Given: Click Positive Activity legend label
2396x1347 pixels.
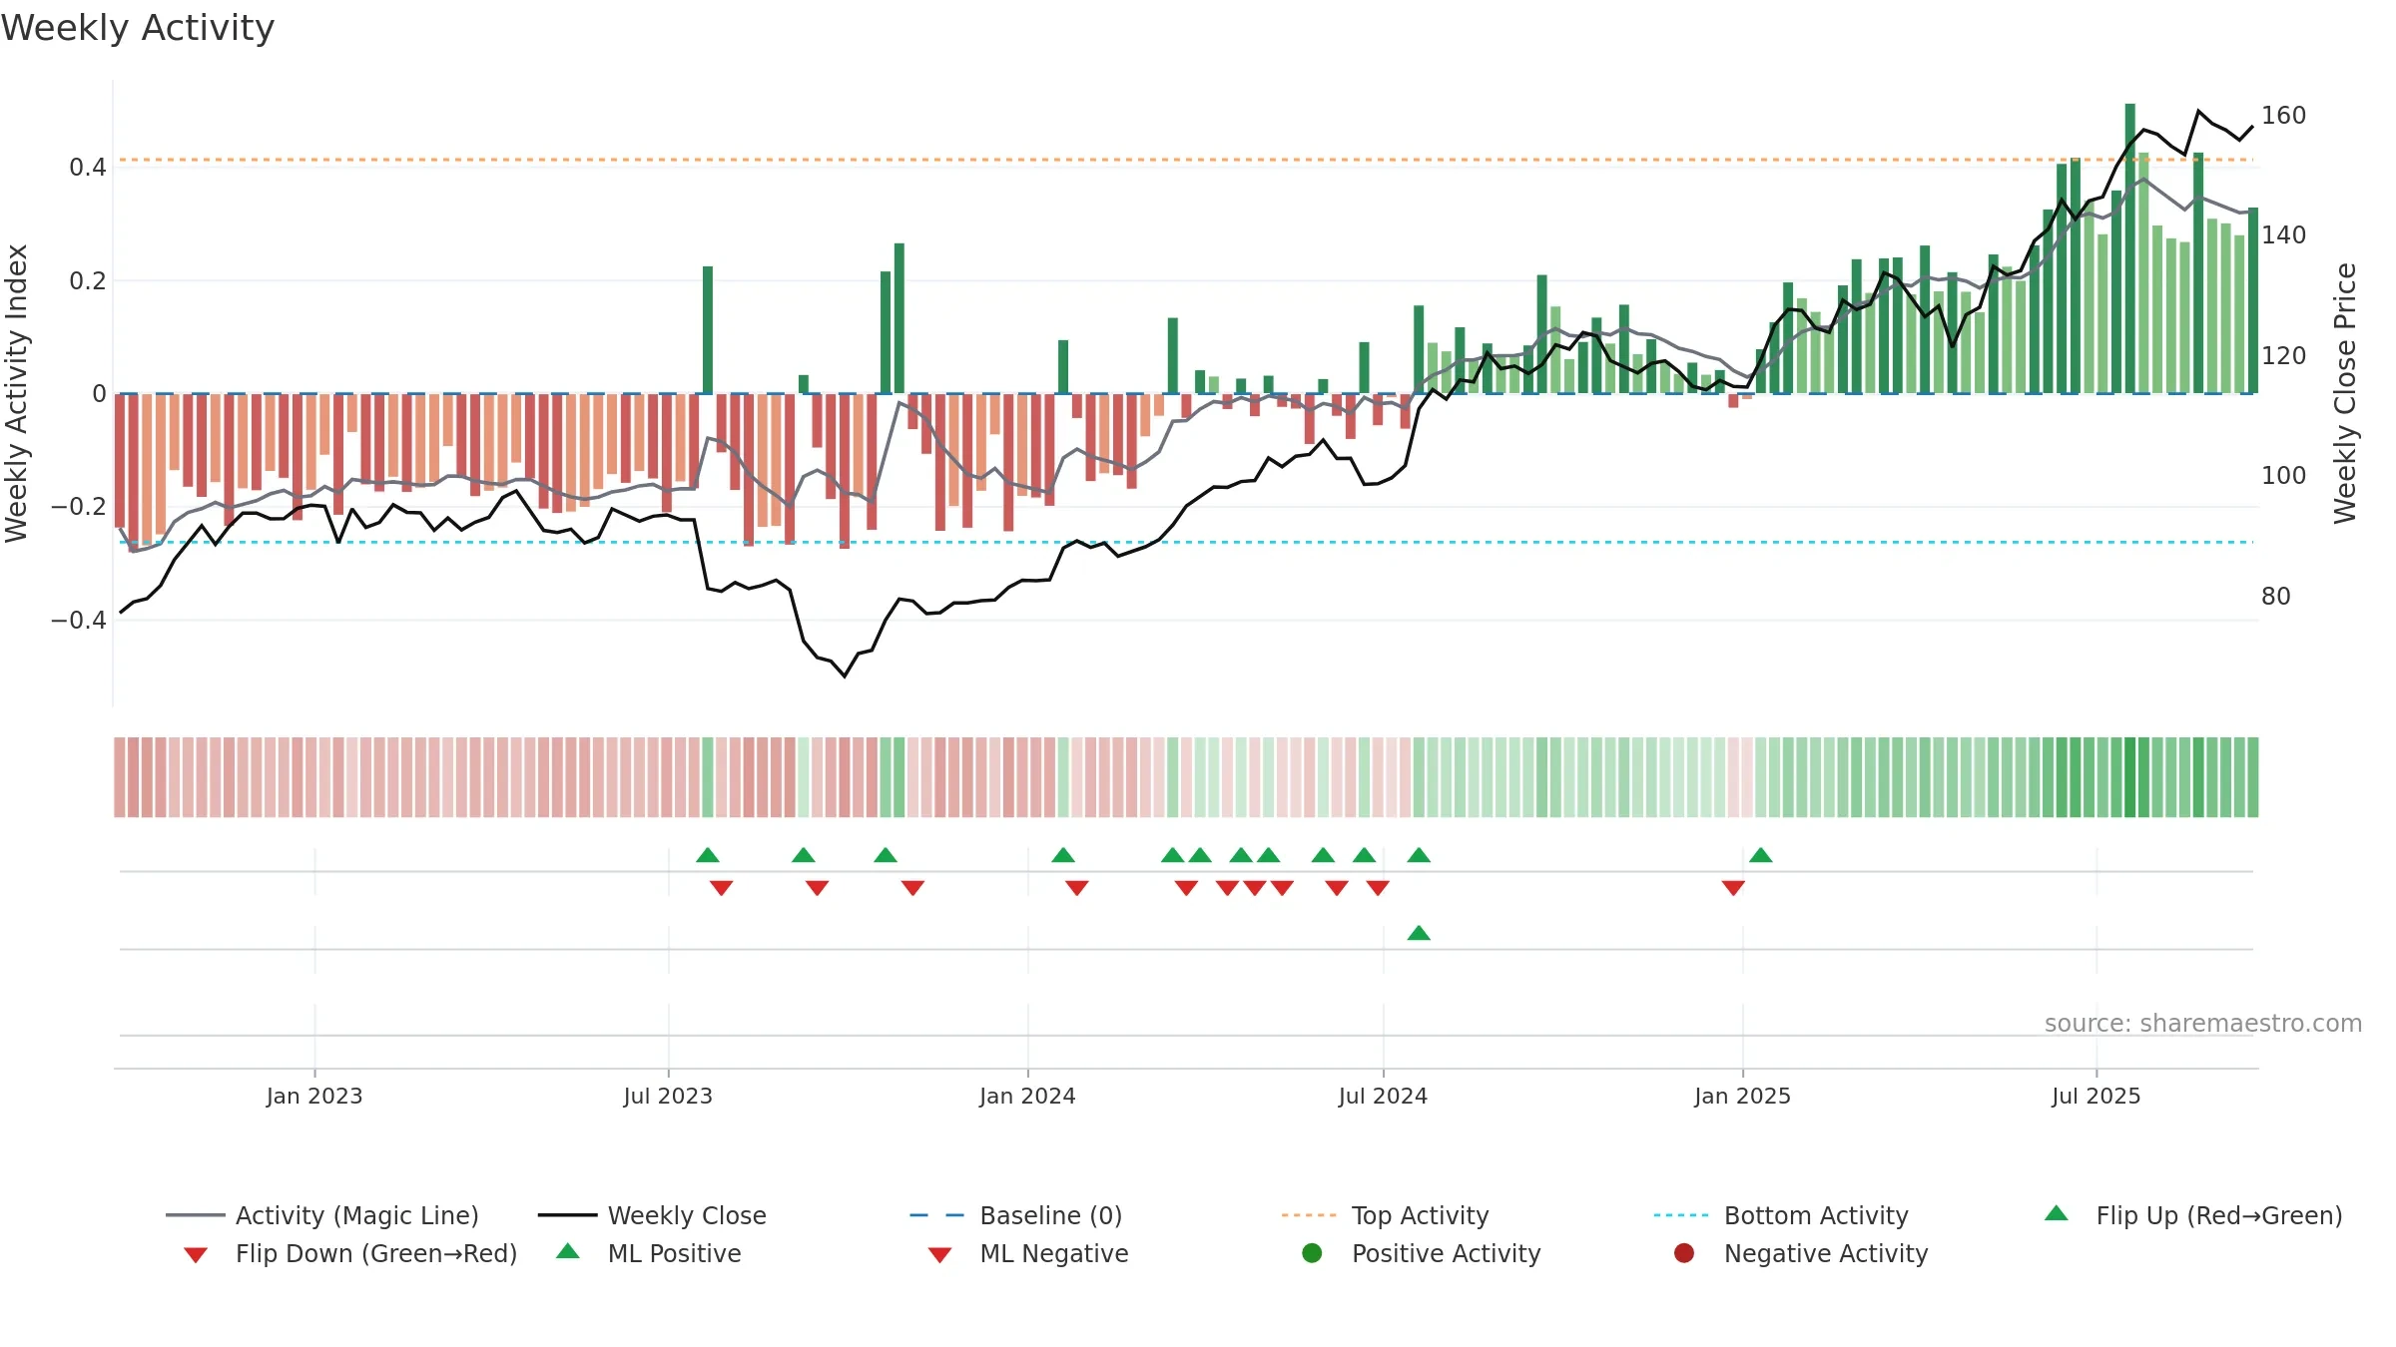Looking at the screenshot, I should 1446,1253.
